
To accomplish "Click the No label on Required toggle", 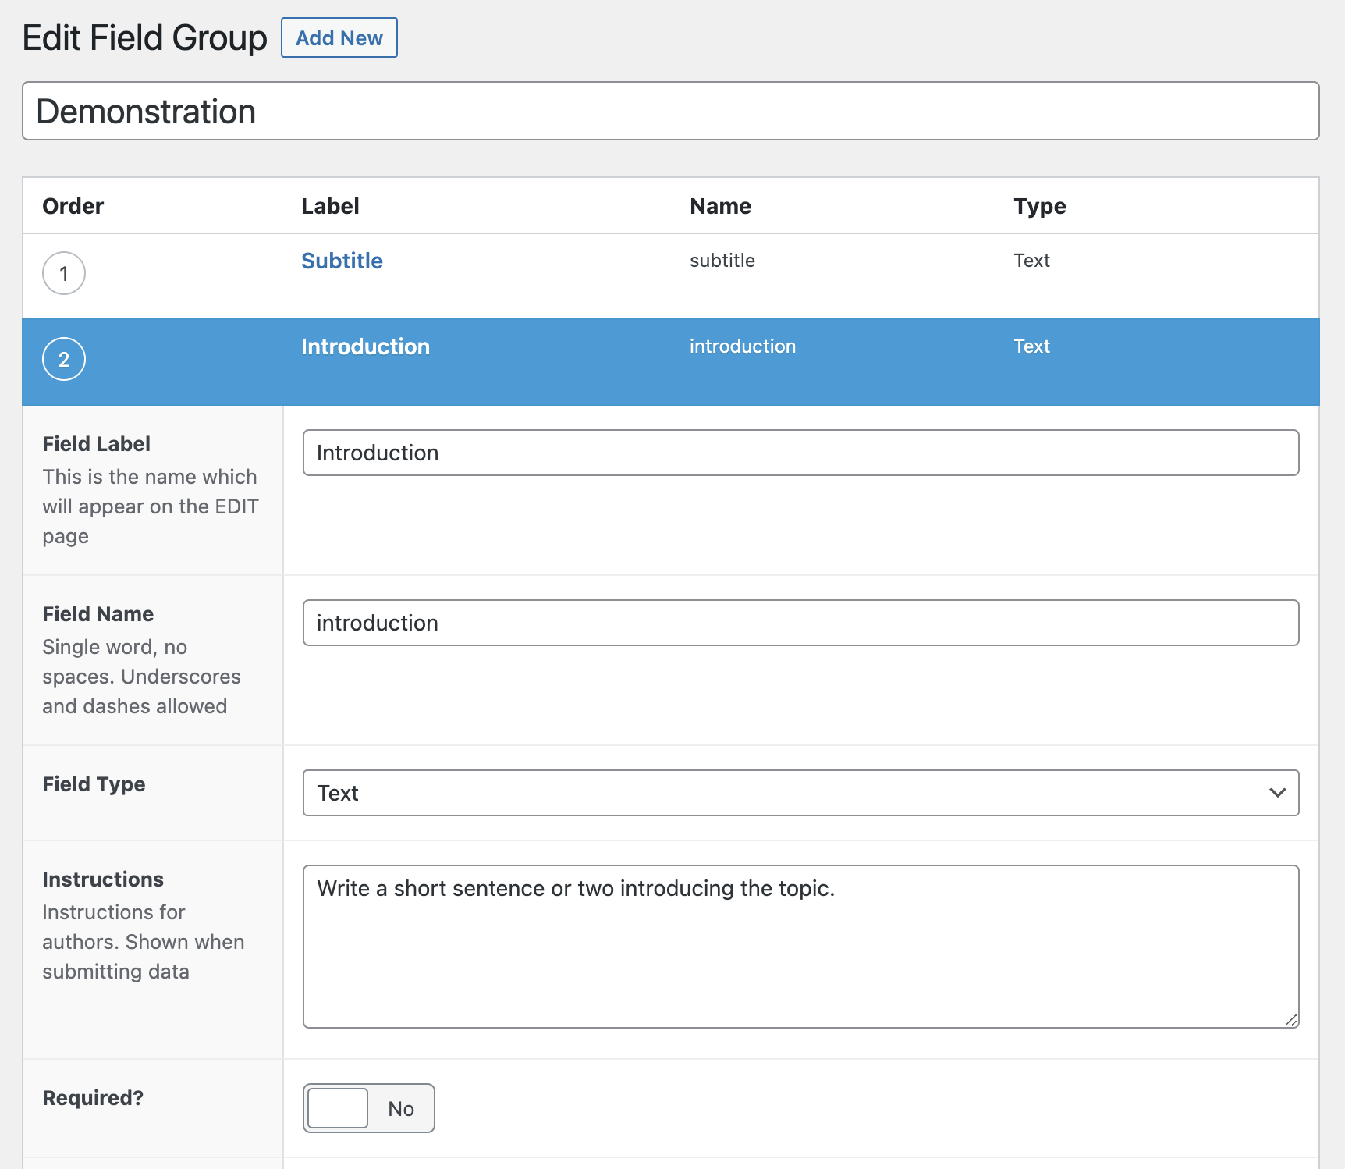I will (x=400, y=1107).
